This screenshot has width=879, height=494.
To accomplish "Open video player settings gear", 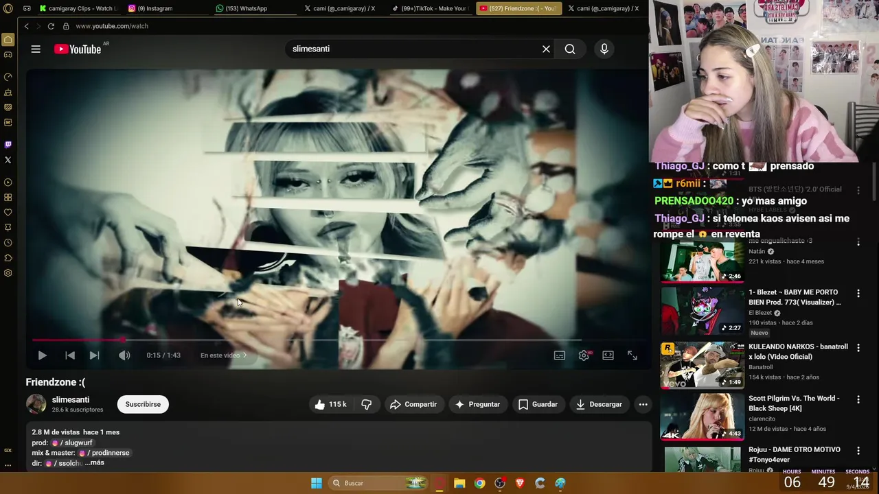I will 584,355.
